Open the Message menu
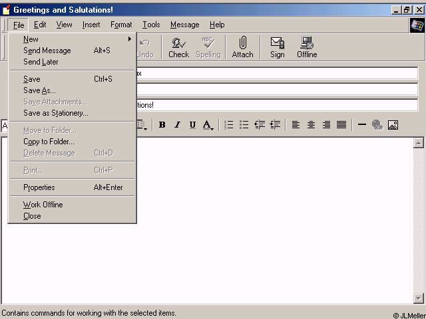426x319 pixels. 185,25
